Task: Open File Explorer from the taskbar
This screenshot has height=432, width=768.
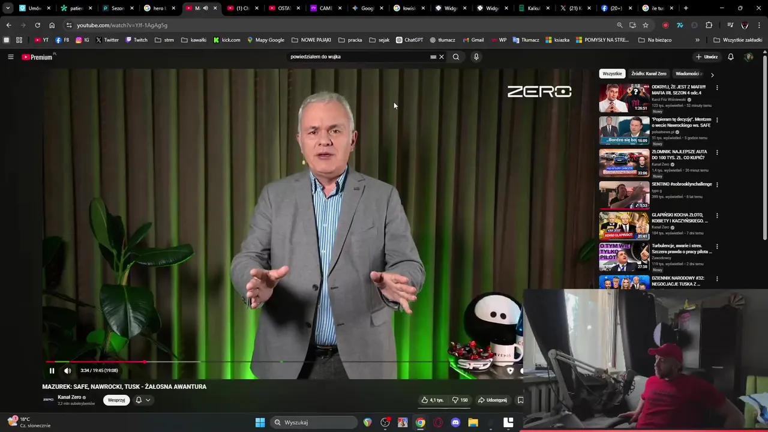Action: (473, 422)
